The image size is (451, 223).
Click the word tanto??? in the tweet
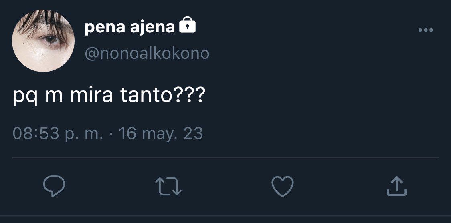pyautogui.click(x=163, y=95)
